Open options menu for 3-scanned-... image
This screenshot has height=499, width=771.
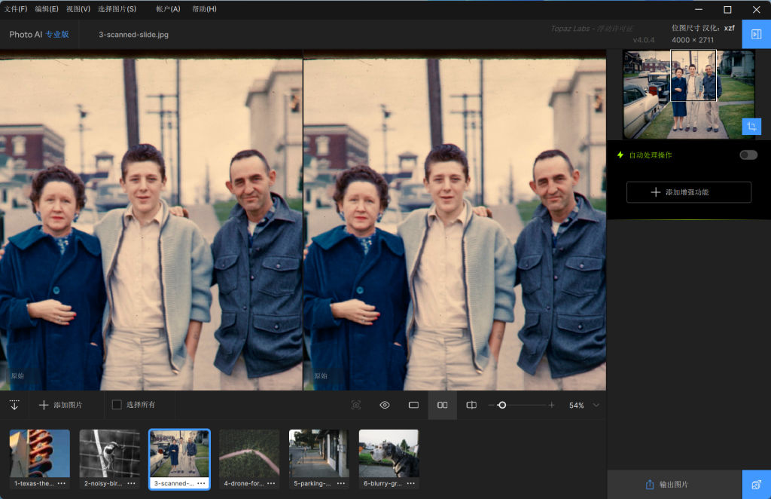click(x=201, y=483)
